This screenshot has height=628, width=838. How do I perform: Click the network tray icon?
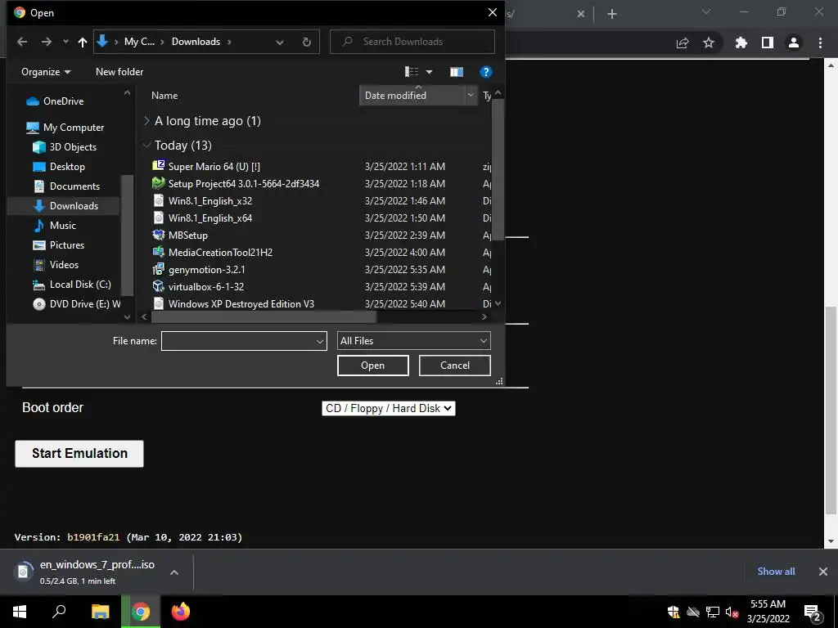(x=713, y=612)
